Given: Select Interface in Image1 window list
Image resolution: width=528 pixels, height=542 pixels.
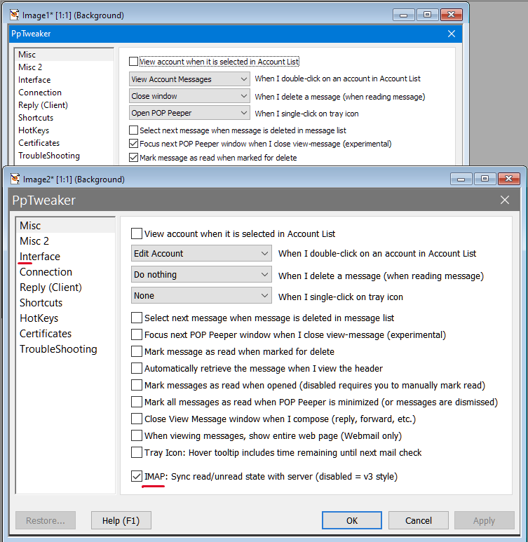Looking at the screenshot, I should pos(65,80).
